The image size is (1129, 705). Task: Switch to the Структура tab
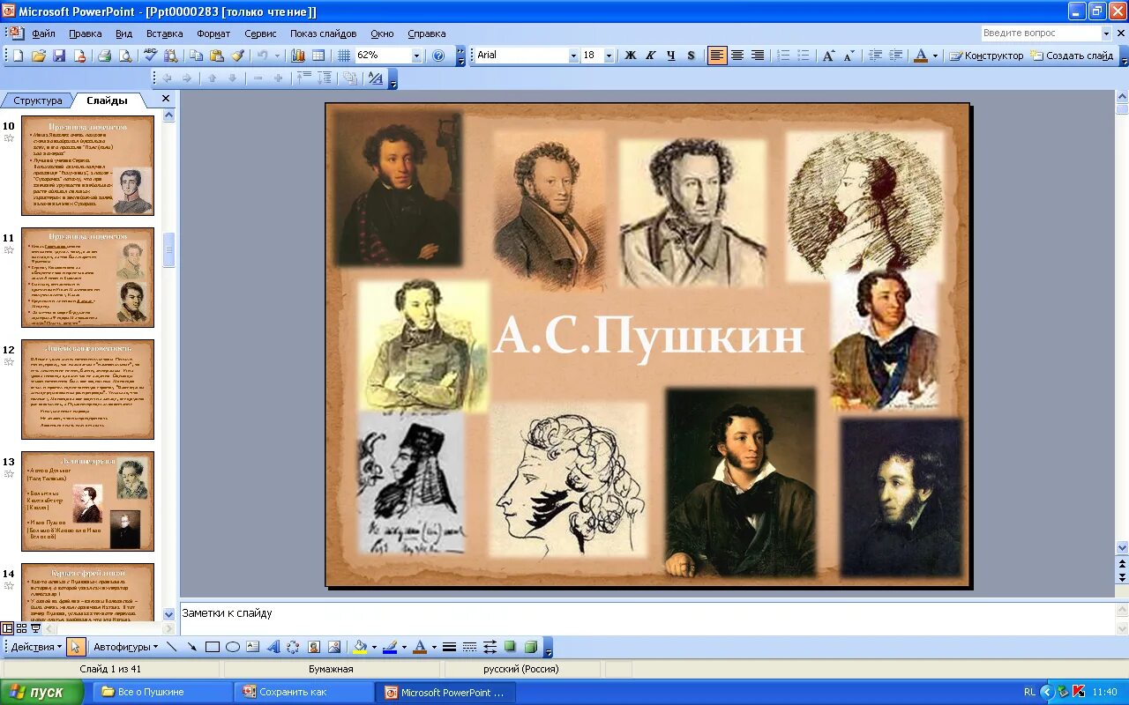(38, 100)
